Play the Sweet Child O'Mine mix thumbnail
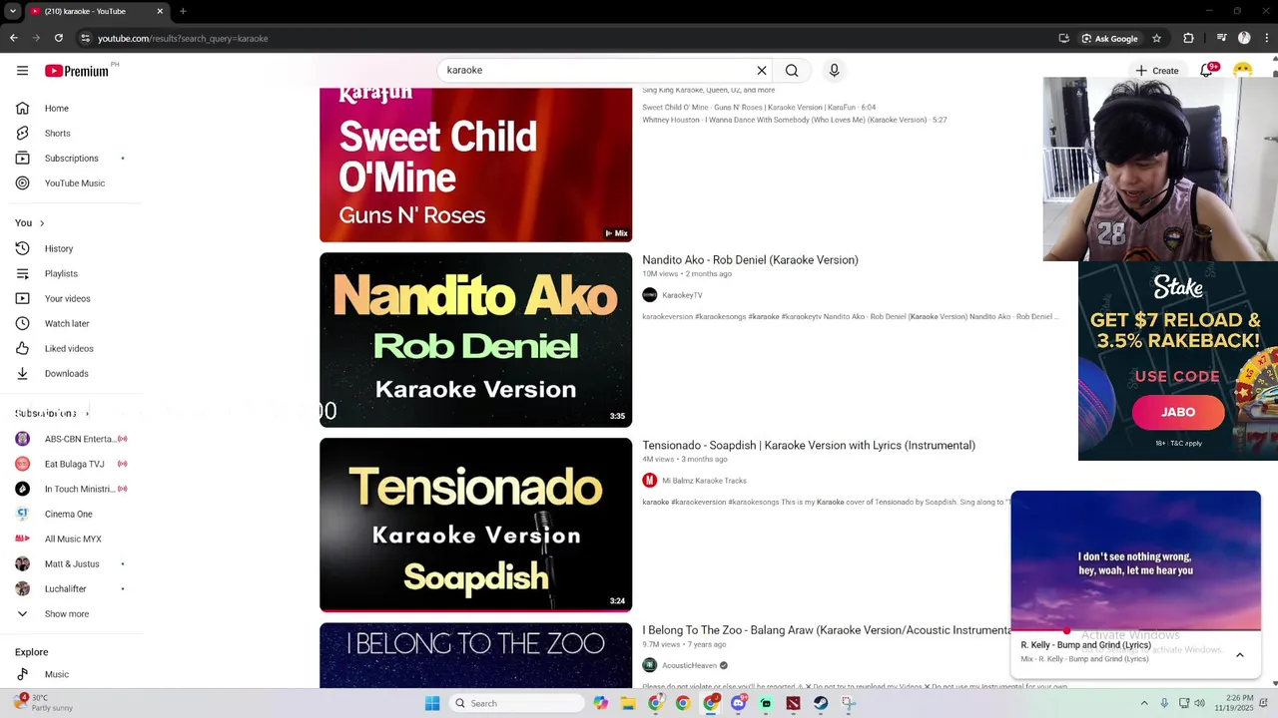Screen dimensions: 1278x718 click(x=475, y=165)
